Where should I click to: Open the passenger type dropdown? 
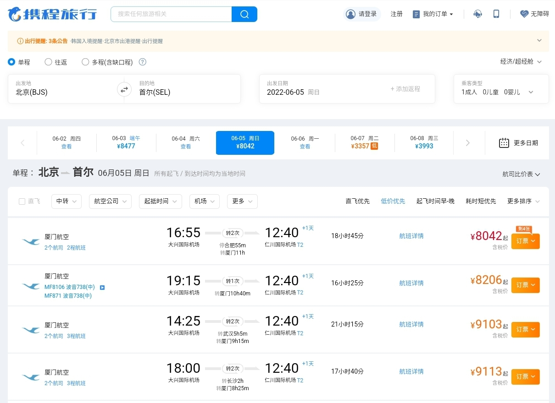tap(501, 89)
